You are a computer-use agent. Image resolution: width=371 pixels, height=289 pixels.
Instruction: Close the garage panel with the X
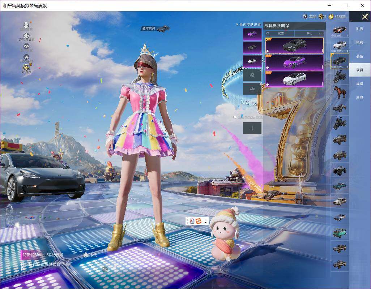pos(364,17)
